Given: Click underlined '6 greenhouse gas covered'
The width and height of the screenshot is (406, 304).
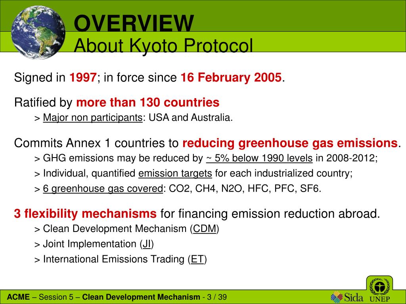Looking at the screenshot, I should pos(103,188).
